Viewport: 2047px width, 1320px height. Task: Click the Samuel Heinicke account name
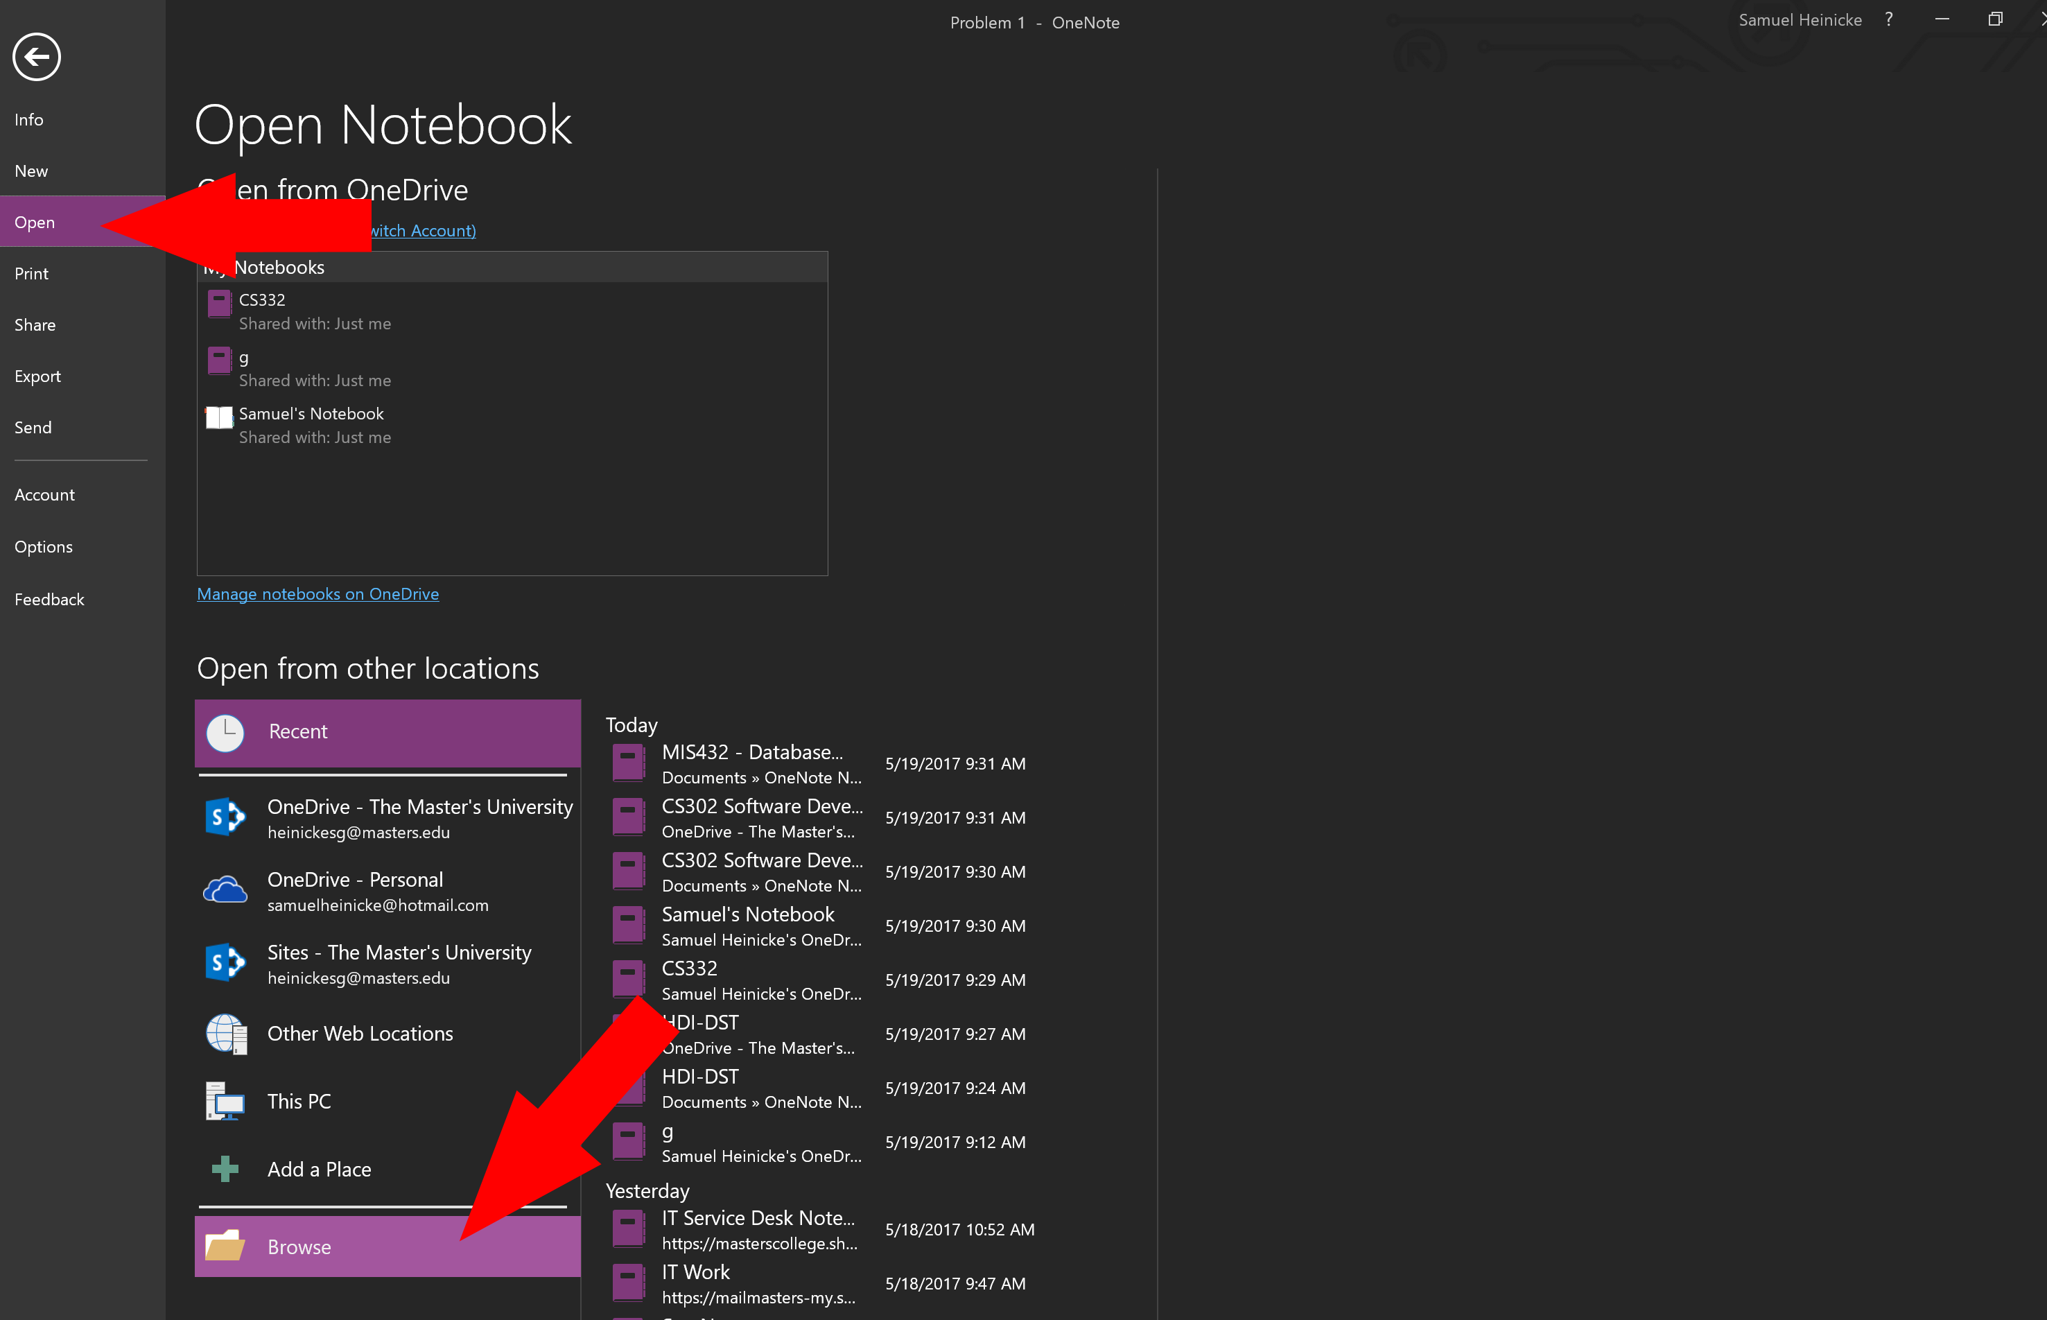pos(1800,19)
